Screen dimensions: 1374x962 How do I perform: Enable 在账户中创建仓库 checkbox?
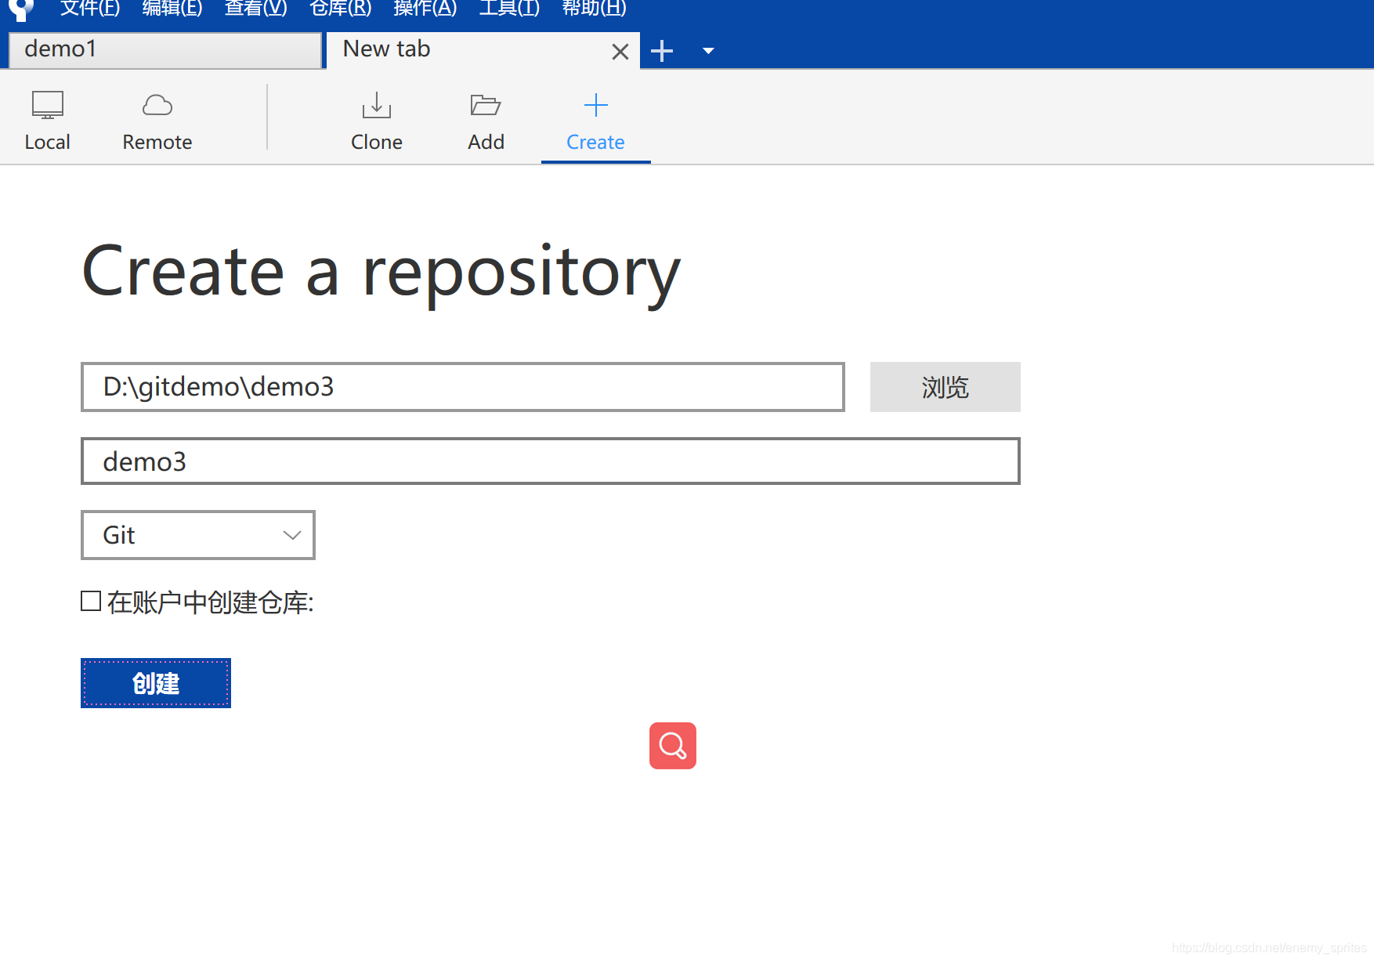pos(91,601)
